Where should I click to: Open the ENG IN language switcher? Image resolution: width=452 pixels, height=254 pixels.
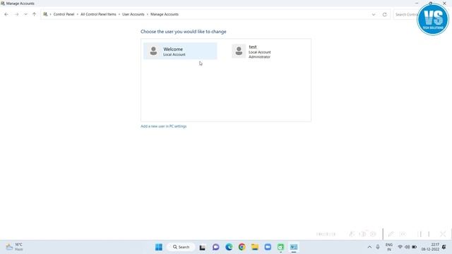tap(389, 247)
